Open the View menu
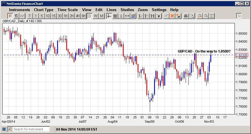 [x=87, y=10]
